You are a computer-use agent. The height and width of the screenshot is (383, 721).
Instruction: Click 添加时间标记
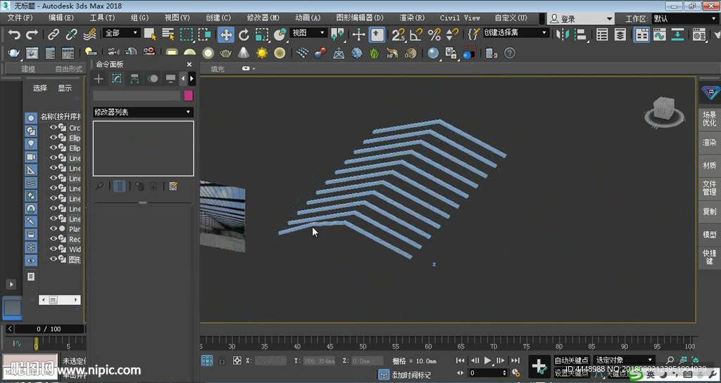point(411,375)
